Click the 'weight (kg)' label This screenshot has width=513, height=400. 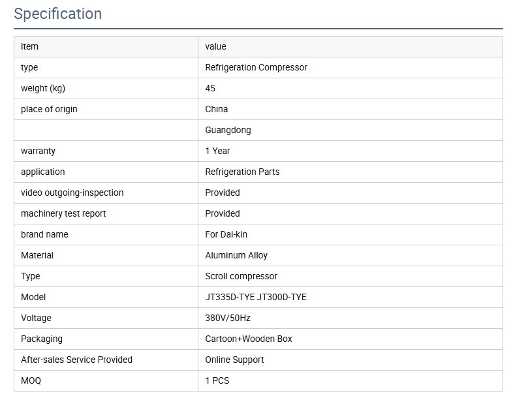pos(43,89)
